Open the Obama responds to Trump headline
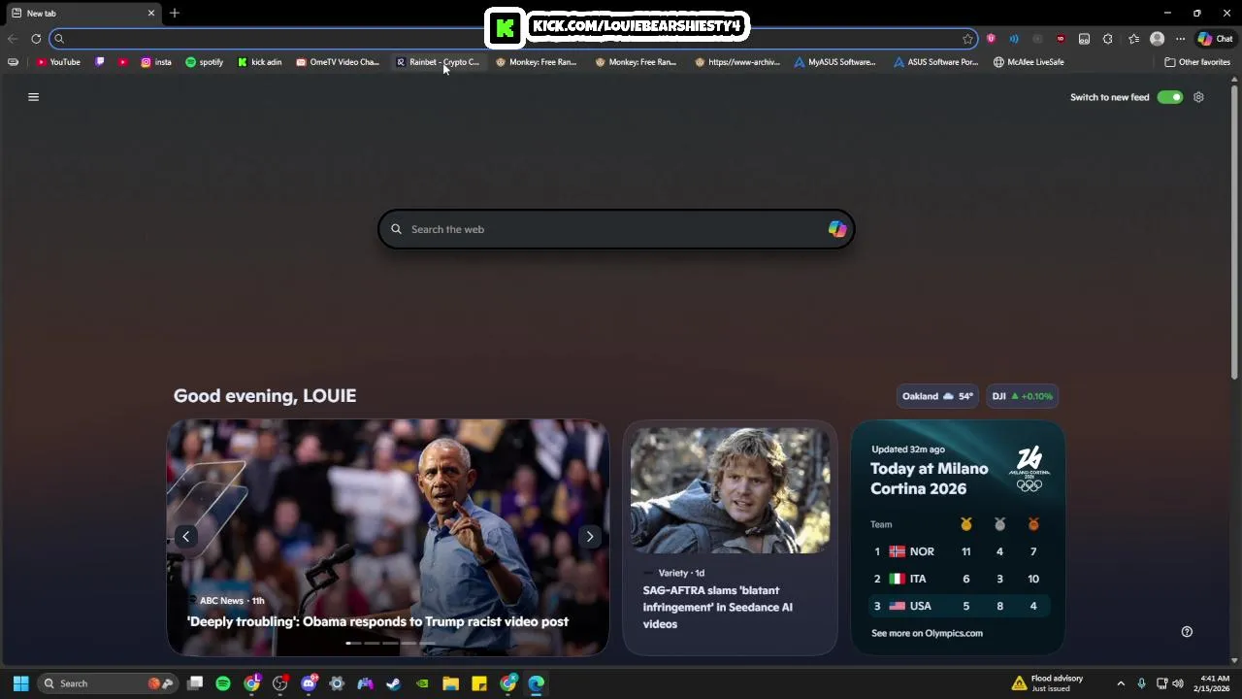Image resolution: width=1242 pixels, height=699 pixels. 377,621
